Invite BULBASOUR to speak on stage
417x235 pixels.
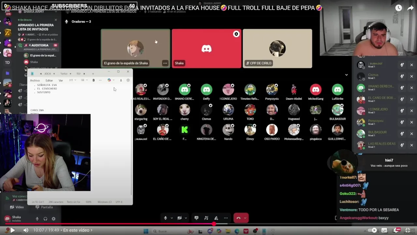click(402, 133)
